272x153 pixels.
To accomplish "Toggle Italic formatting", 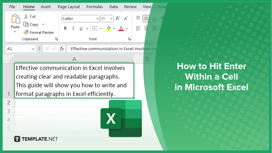I will 73,28.
